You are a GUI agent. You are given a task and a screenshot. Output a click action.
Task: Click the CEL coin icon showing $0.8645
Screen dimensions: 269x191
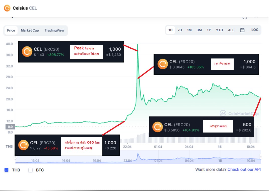coord(163,64)
